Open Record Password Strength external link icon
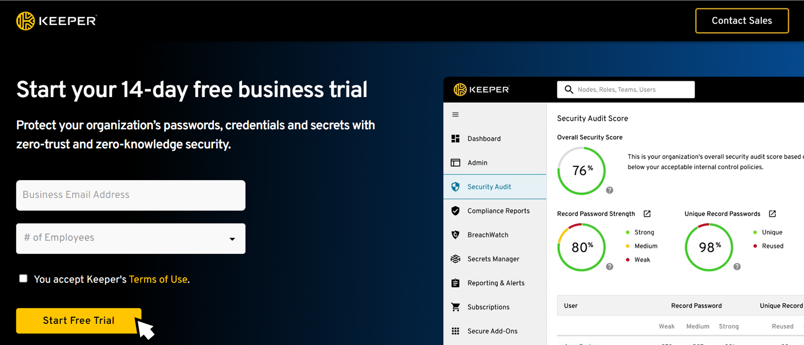The image size is (804, 345). click(647, 213)
